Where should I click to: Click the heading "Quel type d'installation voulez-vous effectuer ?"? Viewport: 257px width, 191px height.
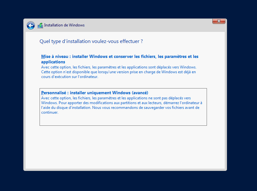point(91,41)
